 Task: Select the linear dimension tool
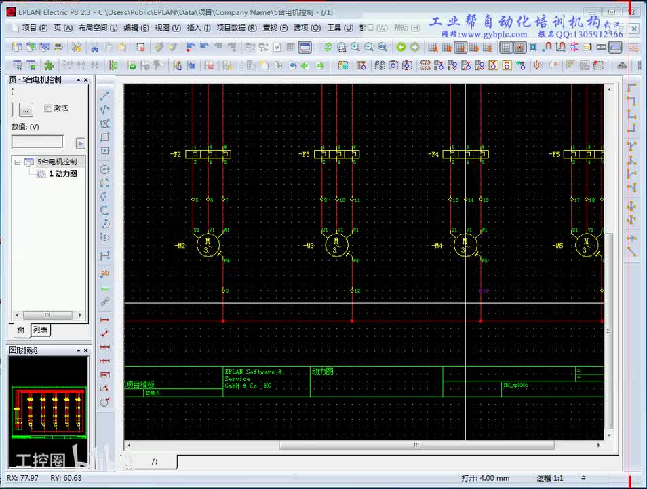105,320
